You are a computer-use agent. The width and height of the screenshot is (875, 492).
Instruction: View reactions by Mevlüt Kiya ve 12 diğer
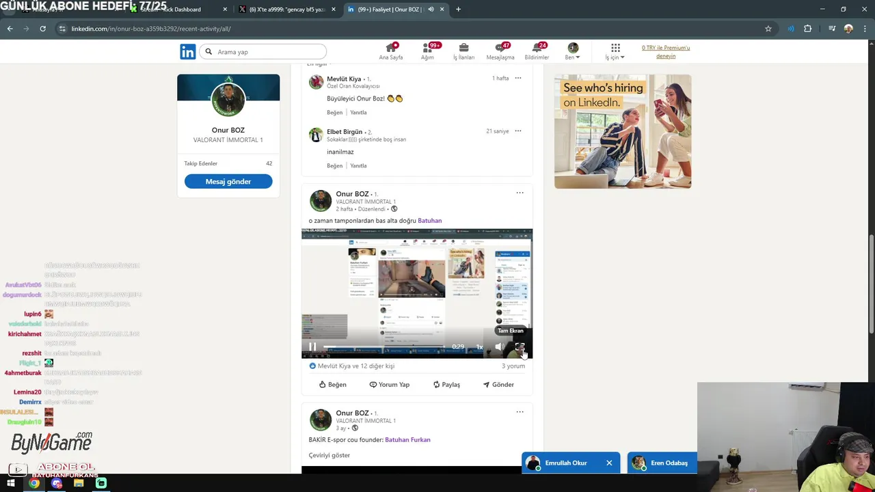coord(351,366)
